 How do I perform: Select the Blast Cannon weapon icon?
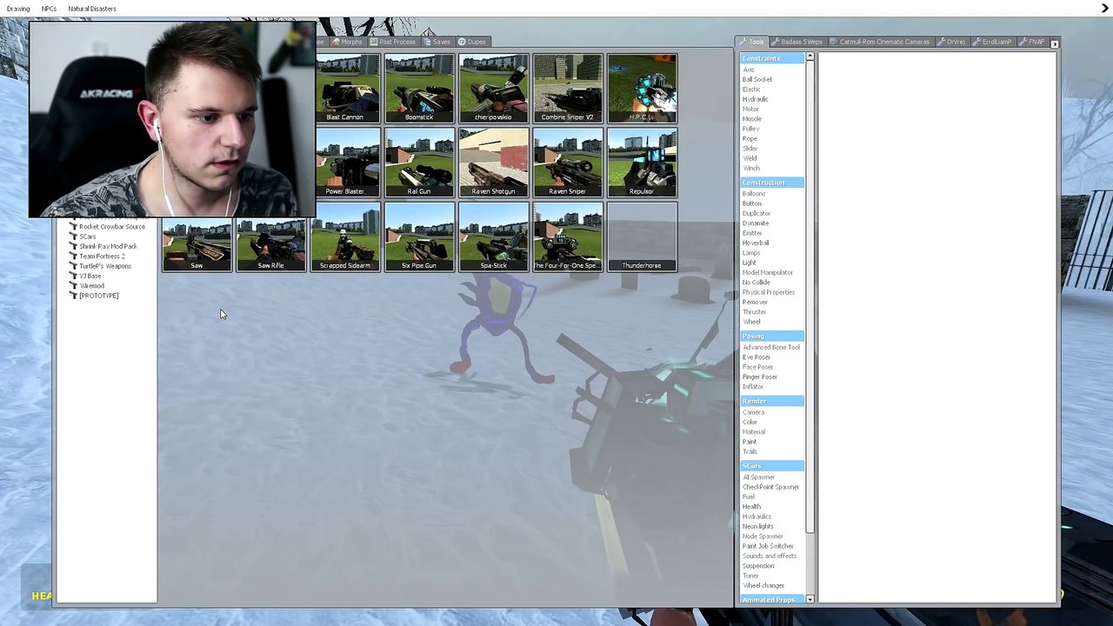coord(345,88)
